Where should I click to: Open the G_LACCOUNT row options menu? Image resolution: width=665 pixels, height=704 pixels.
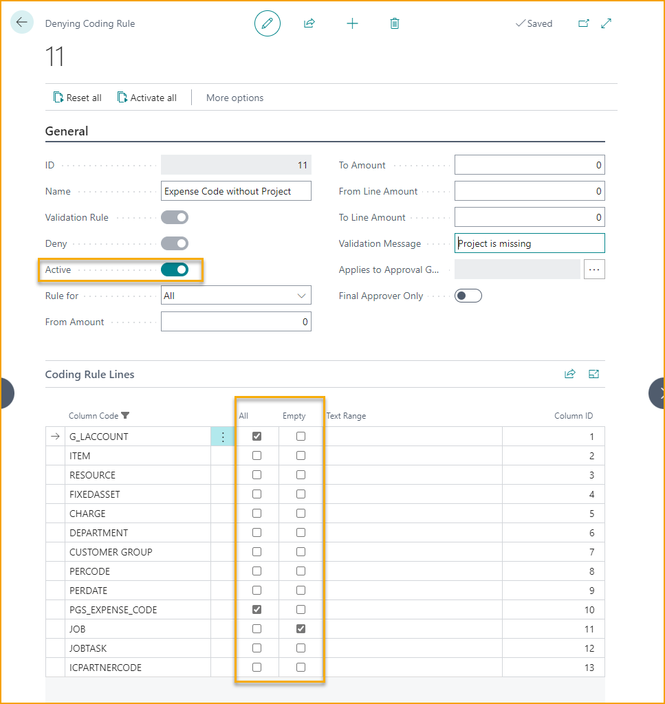coord(222,437)
